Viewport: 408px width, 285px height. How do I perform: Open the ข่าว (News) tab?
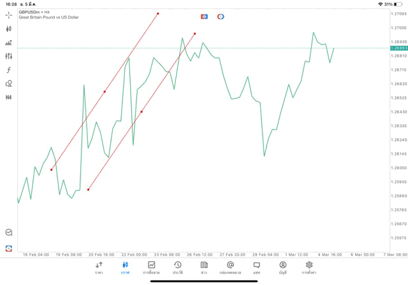pyautogui.click(x=204, y=267)
